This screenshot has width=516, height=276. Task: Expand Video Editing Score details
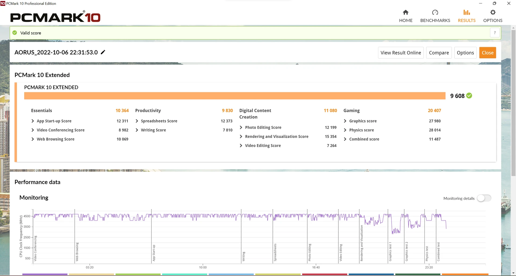[241, 146]
